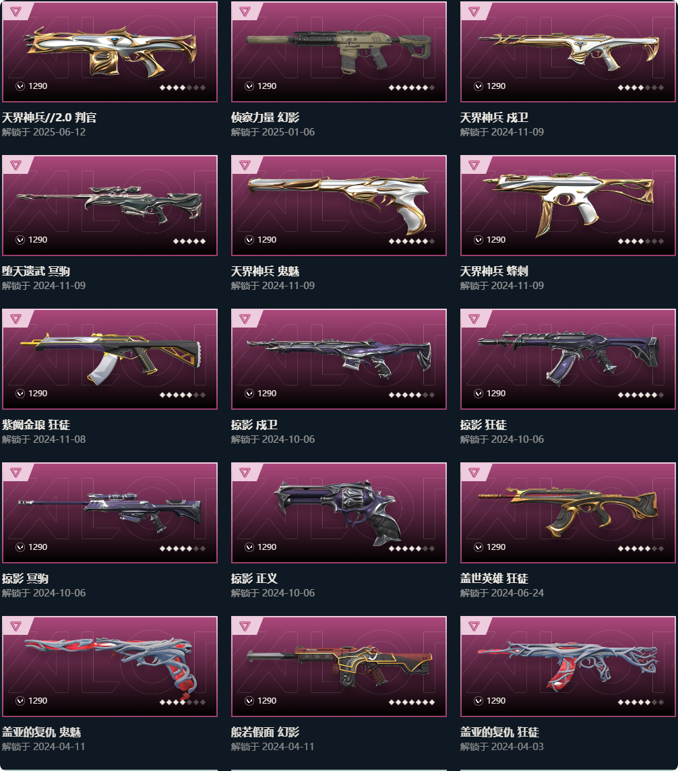This screenshot has width=678, height=771.
Task: Click the corner tier icon on 天界神兵//2.0 判官 card
Action: pos(16,11)
